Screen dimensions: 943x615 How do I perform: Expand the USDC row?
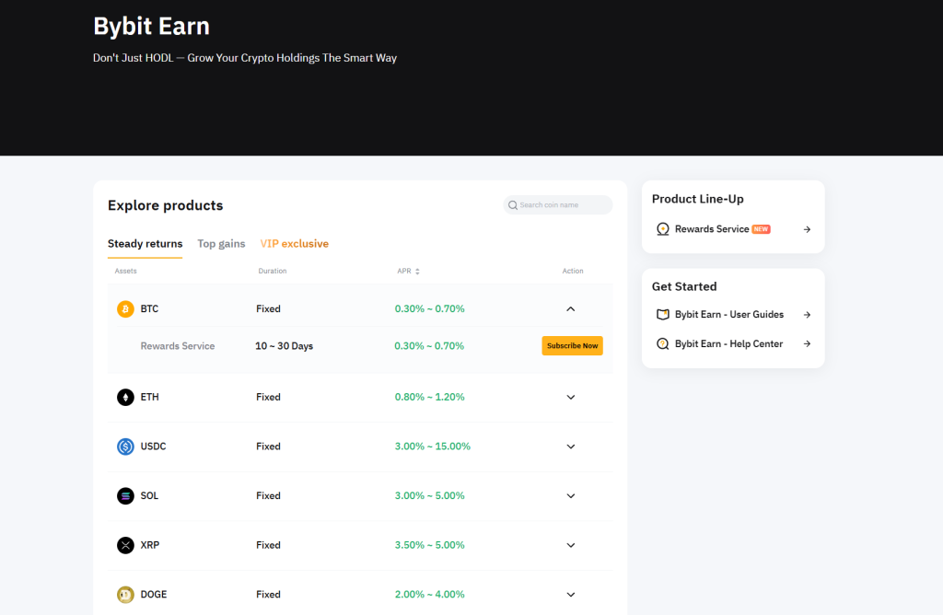571,447
